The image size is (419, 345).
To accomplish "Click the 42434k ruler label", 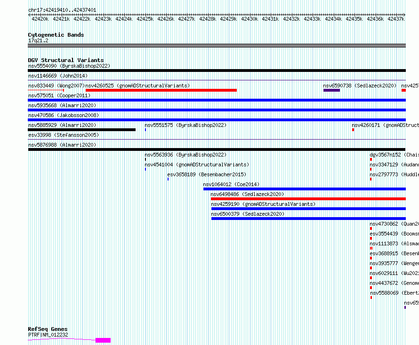I will [333, 19].
